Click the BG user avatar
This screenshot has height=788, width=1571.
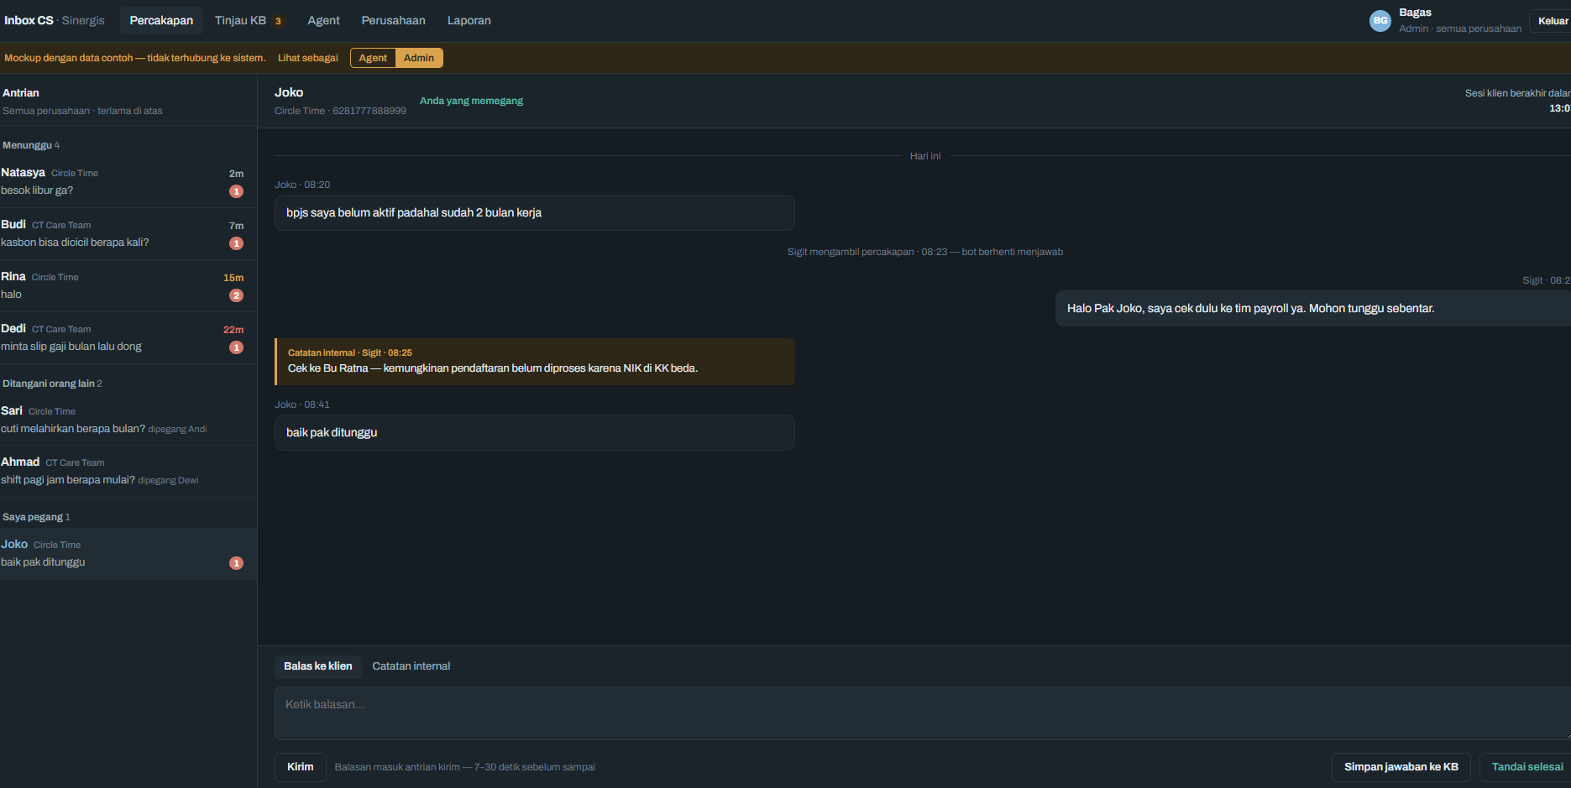[1380, 21]
